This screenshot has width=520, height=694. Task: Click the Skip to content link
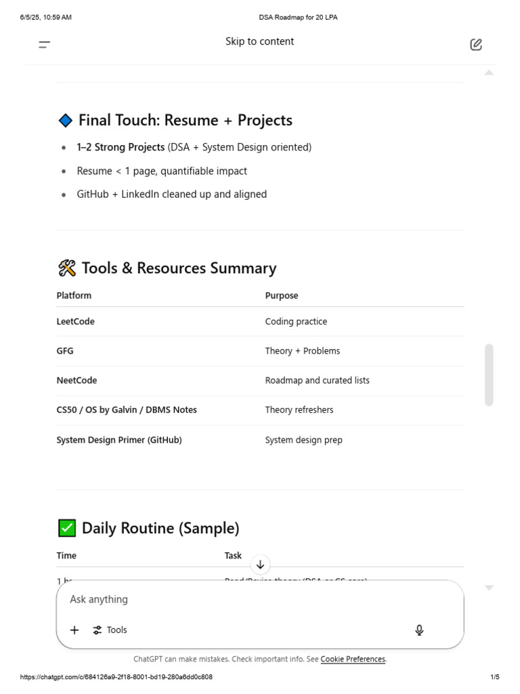coord(260,42)
